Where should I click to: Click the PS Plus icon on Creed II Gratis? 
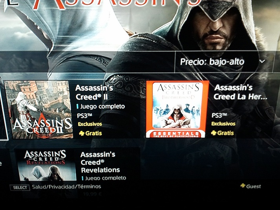81,133
